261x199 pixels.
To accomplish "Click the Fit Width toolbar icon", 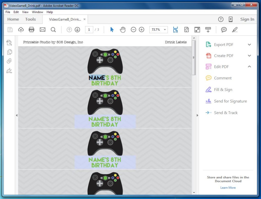I will point(175,29).
